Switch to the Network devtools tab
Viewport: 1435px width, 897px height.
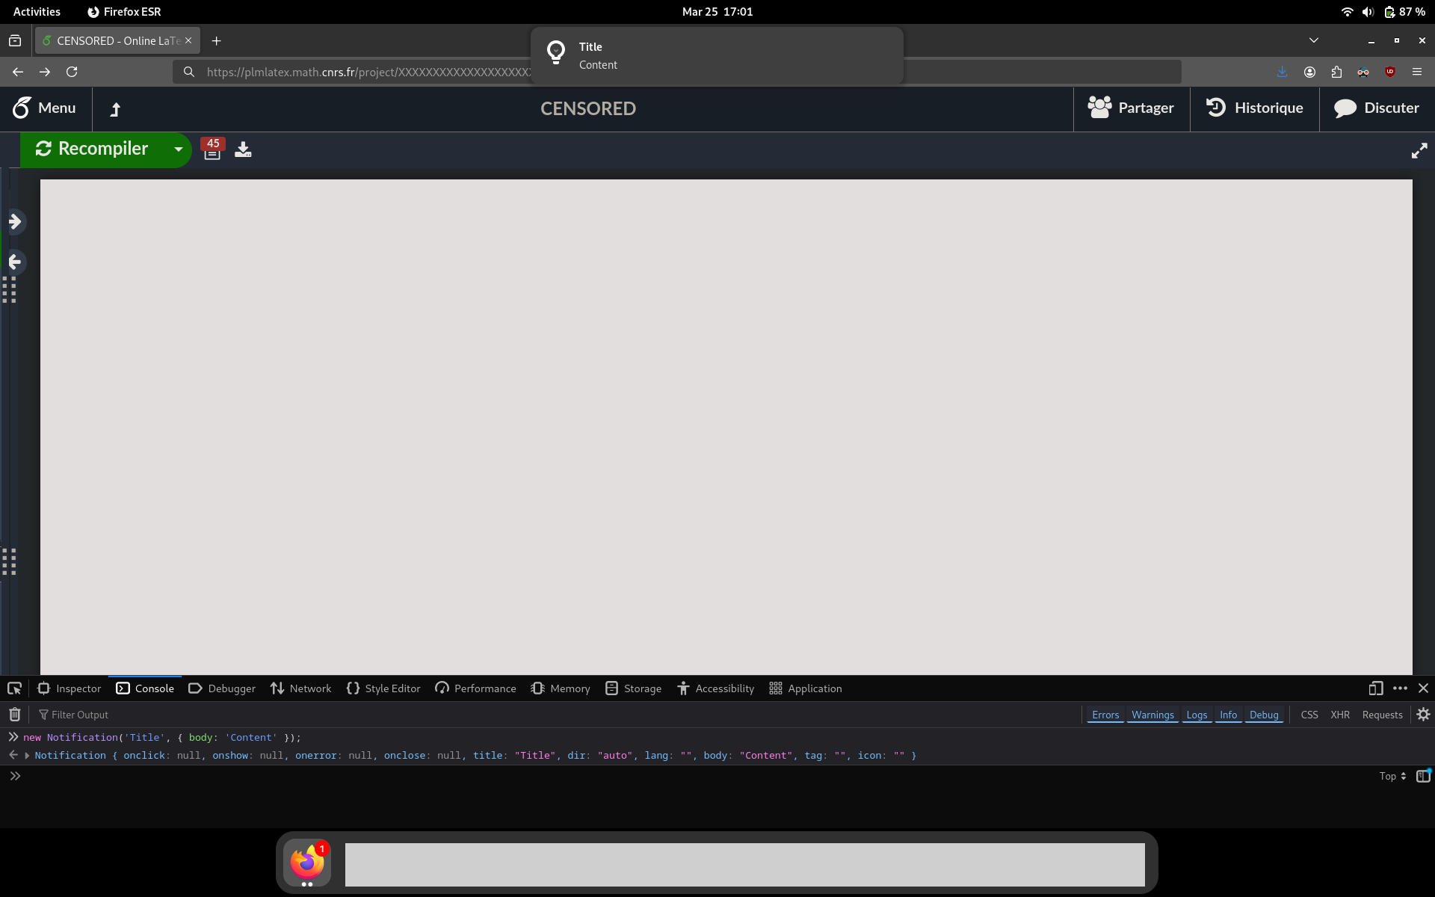pos(300,688)
